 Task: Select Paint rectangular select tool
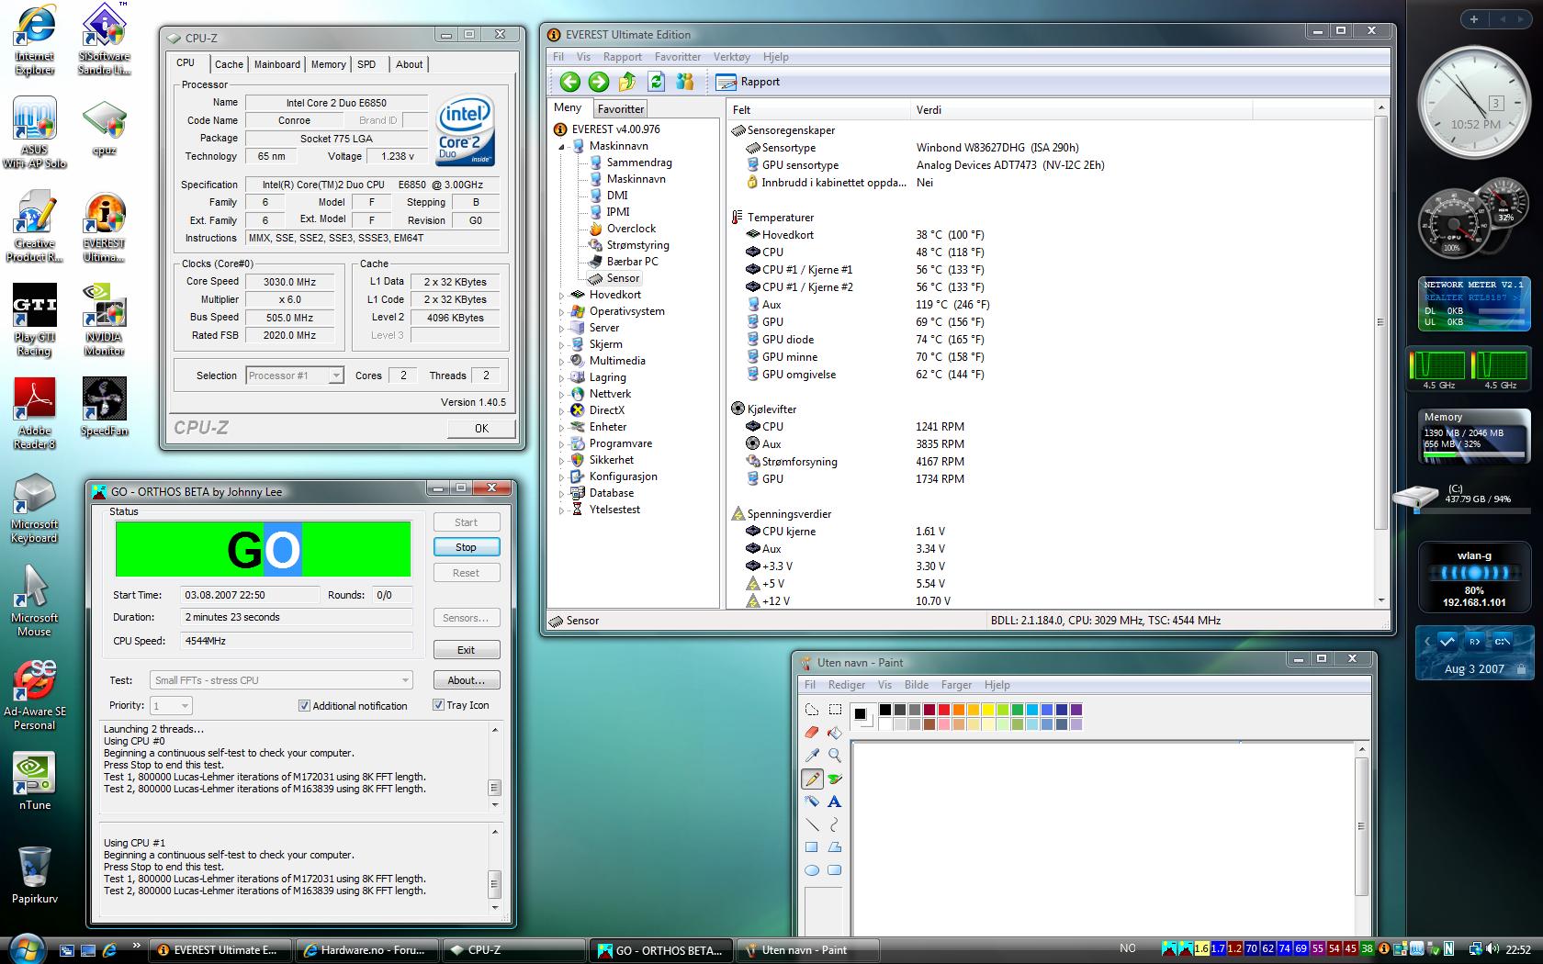(x=835, y=710)
